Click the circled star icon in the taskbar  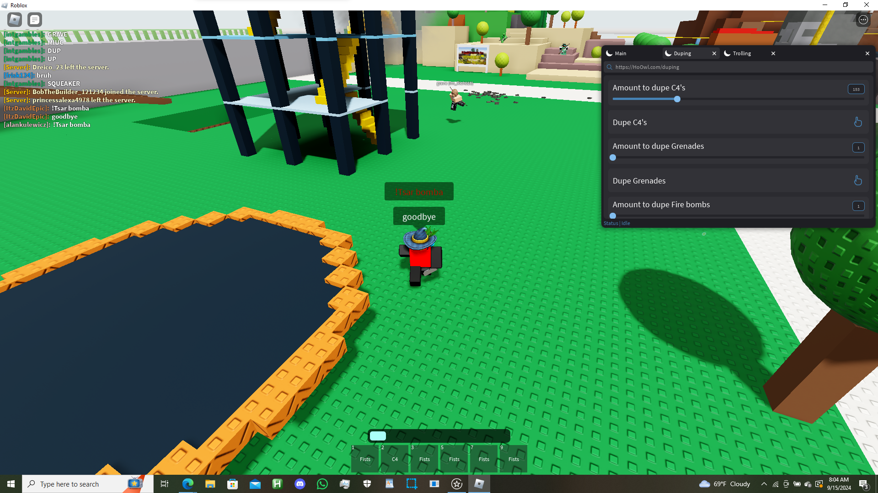coord(456,484)
